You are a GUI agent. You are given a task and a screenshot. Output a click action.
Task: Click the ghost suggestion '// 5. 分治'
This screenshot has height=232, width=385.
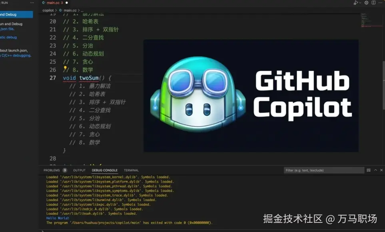tap(84, 118)
